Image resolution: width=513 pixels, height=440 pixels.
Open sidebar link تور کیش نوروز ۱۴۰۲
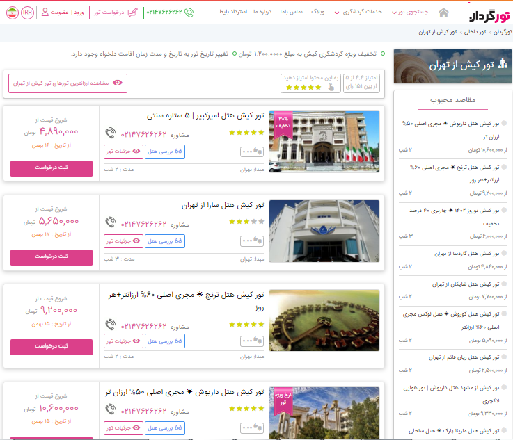(455, 216)
